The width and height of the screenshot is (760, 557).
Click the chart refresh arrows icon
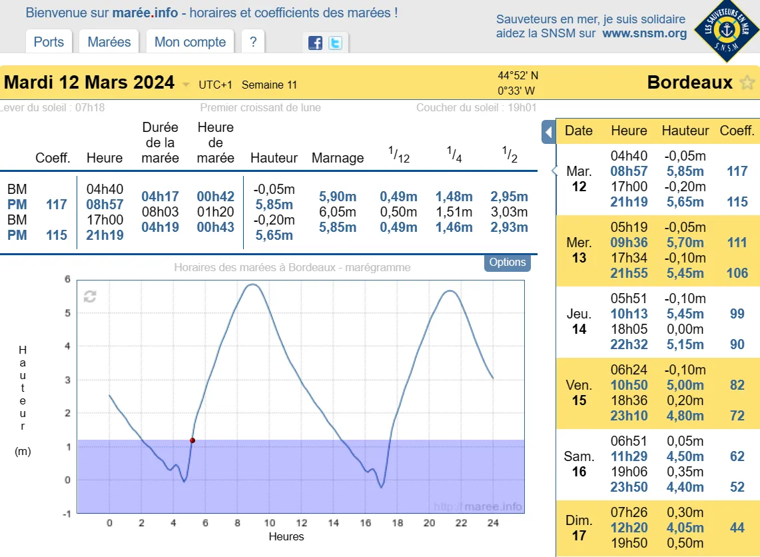90,296
